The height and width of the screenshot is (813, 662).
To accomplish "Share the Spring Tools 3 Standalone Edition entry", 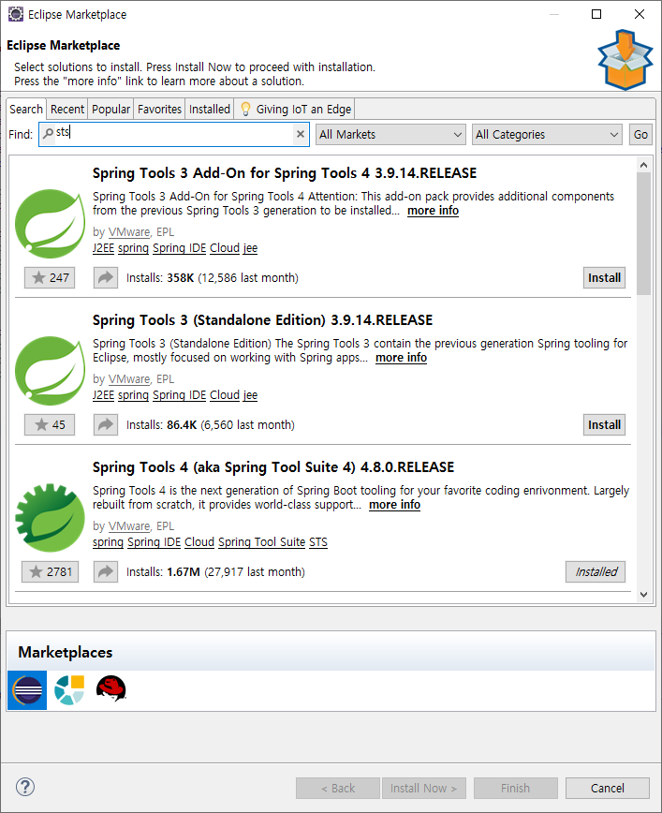I will point(106,424).
